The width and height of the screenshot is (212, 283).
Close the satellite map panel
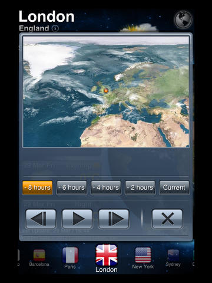(x=167, y=219)
